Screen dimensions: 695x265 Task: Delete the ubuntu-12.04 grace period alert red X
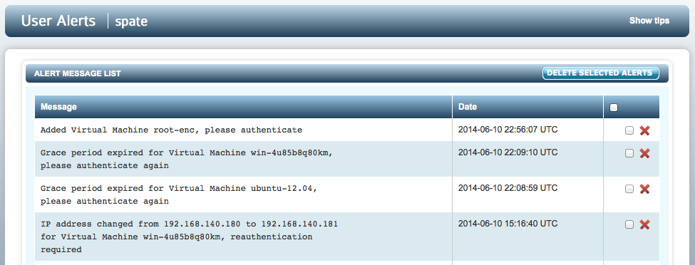644,189
